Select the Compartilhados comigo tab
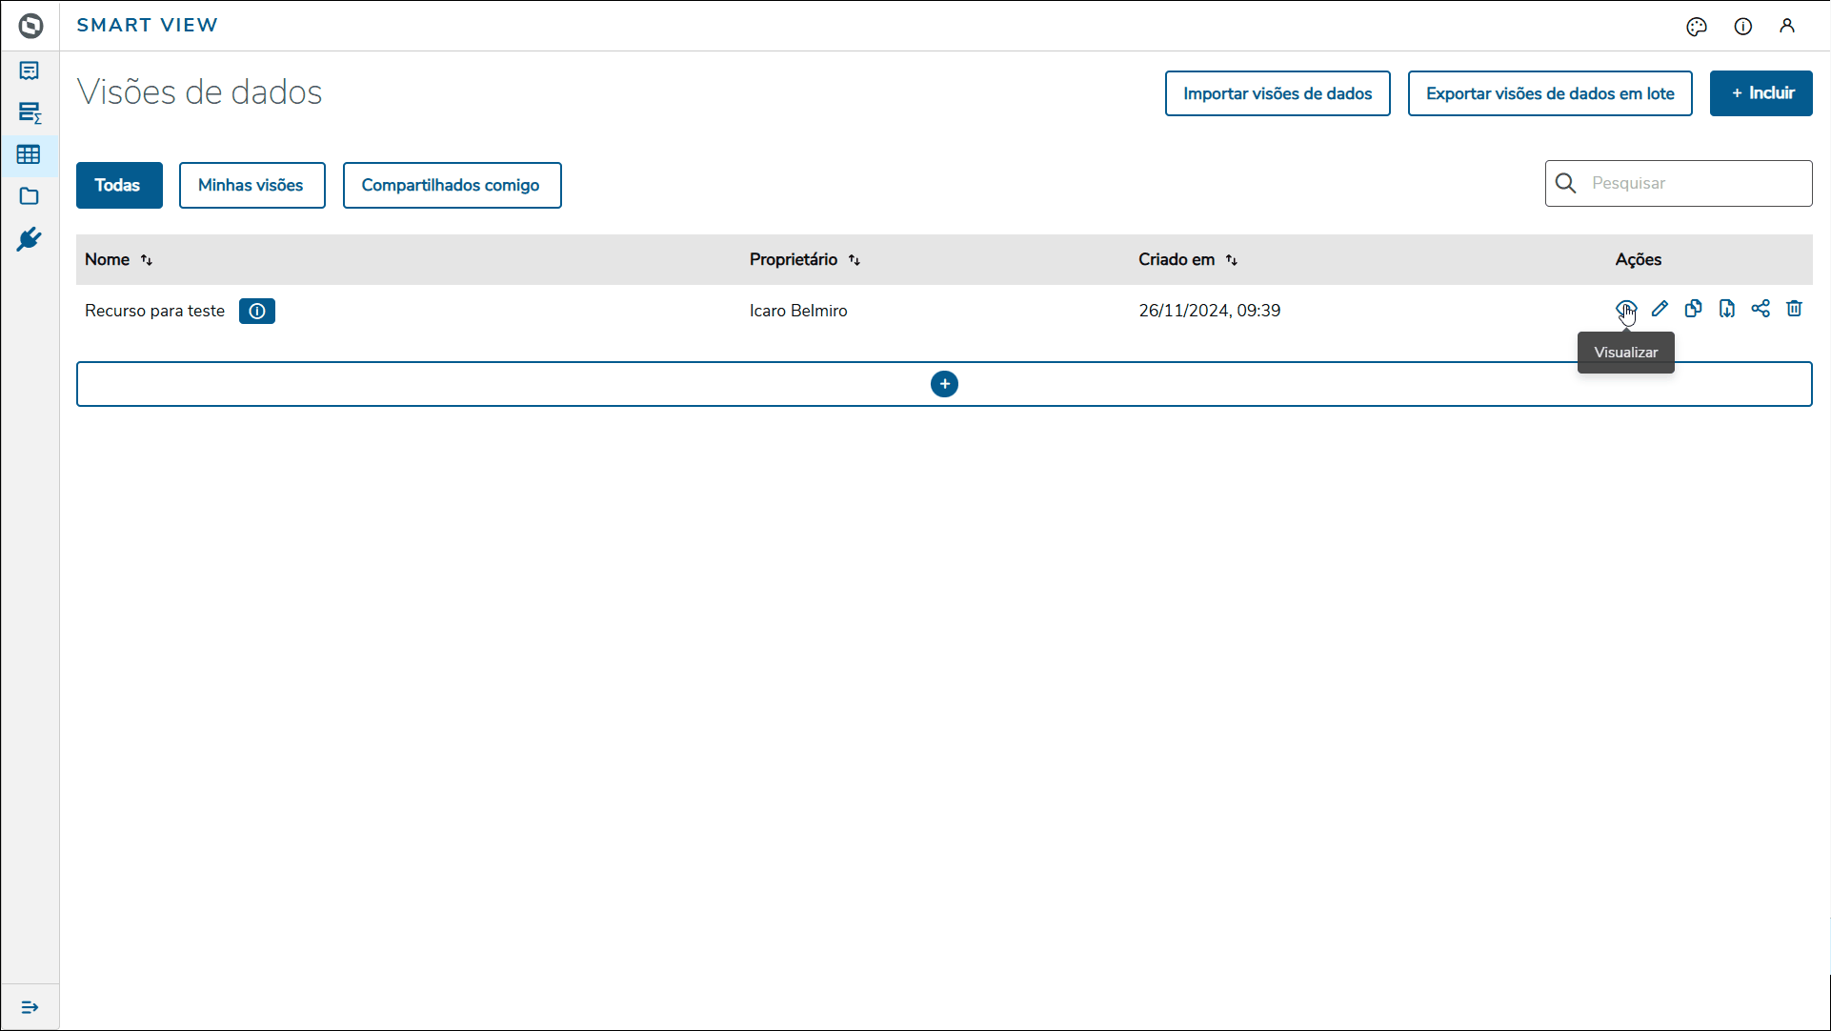Screen dimensions: 1831x1031 pyautogui.click(x=452, y=185)
